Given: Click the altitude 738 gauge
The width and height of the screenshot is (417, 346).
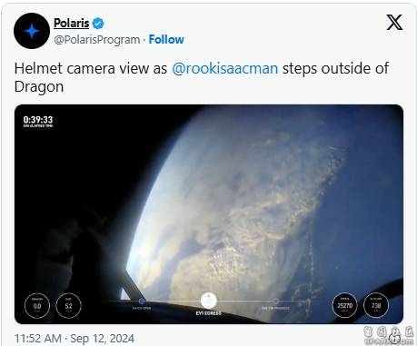Looking at the screenshot, I should pyautogui.click(x=376, y=305).
